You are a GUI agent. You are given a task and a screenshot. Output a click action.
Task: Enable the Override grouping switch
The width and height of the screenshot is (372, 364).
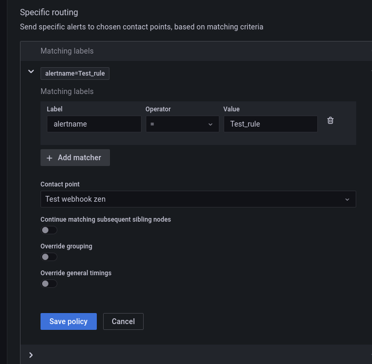click(x=49, y=257)
